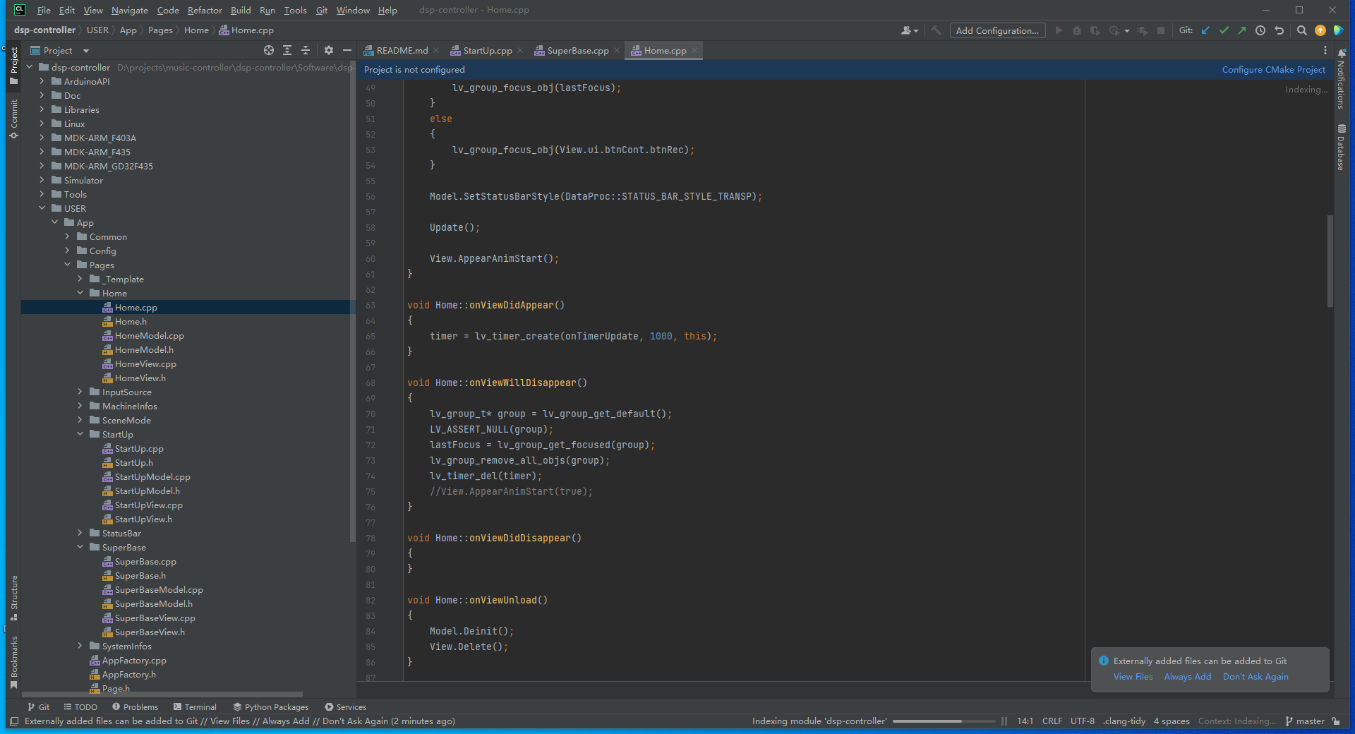Open the Refactor menu
The height and width of the screenshot is (734, 1355).
pyautogui.click(x=205, y=10)
